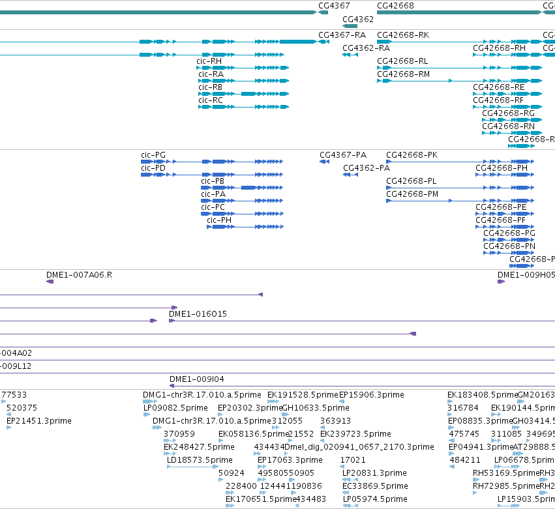Open EST 17021 label

pyautogui.click(x=353, y=460)
